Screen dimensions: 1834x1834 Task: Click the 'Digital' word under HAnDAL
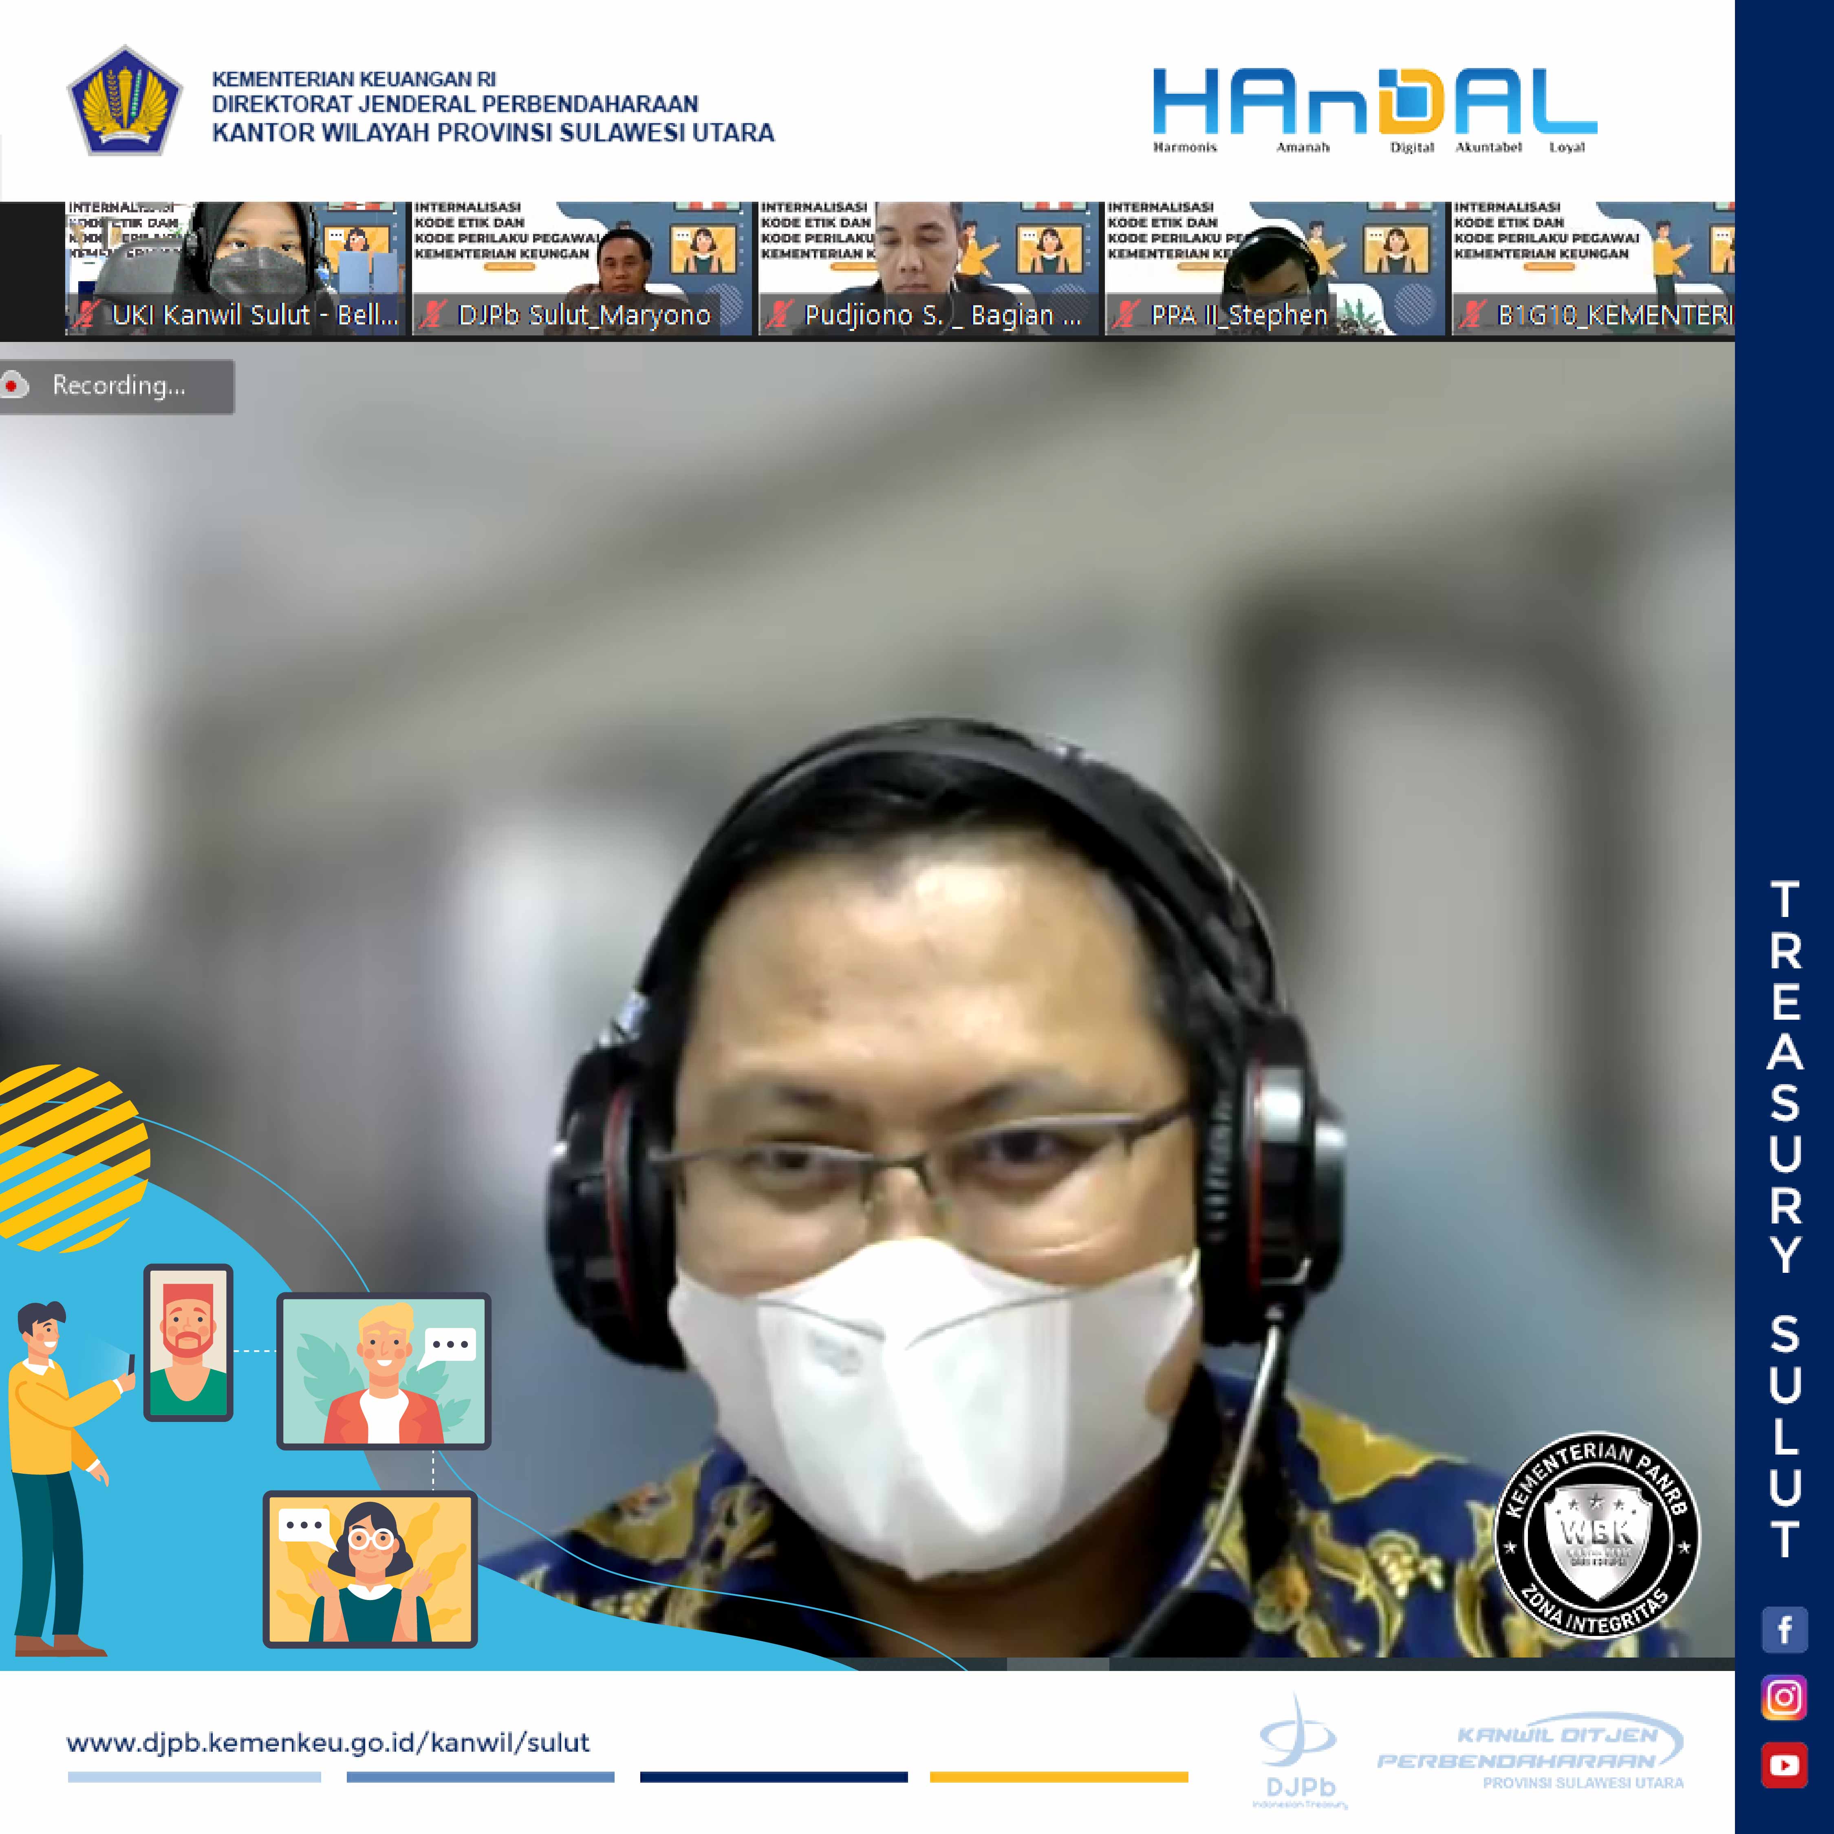click(1412, 147)
